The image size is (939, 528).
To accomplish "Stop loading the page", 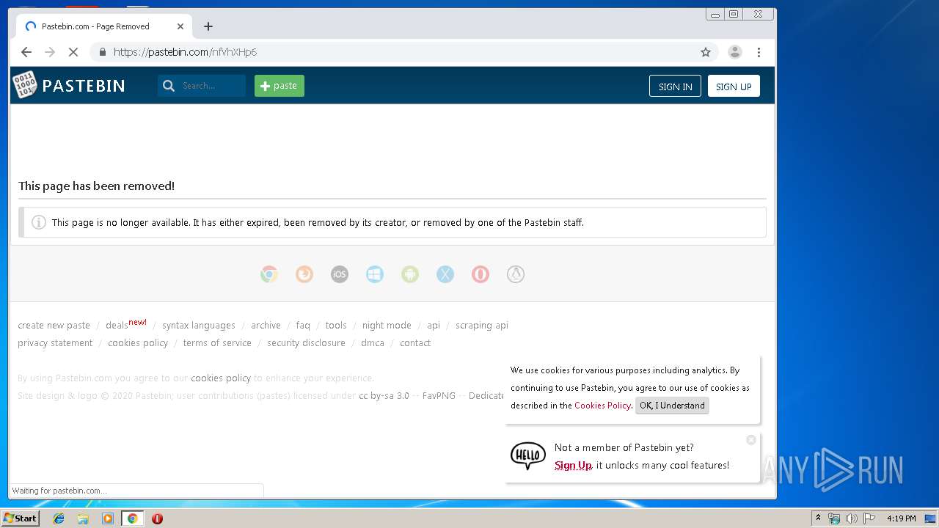I will coord(73,52).
